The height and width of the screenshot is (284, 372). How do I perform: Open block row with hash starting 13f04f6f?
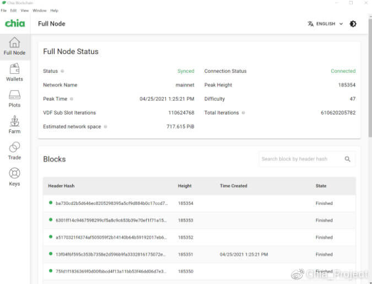click(200, 254)
